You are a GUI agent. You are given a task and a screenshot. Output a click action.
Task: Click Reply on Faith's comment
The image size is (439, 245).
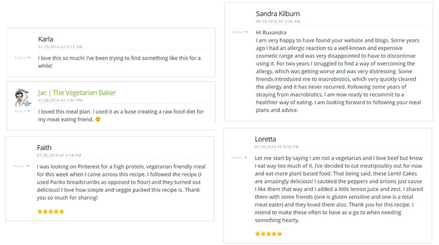pyautogui.click(x=21, y=166)
